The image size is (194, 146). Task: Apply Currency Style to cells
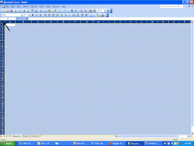[62, 15]
